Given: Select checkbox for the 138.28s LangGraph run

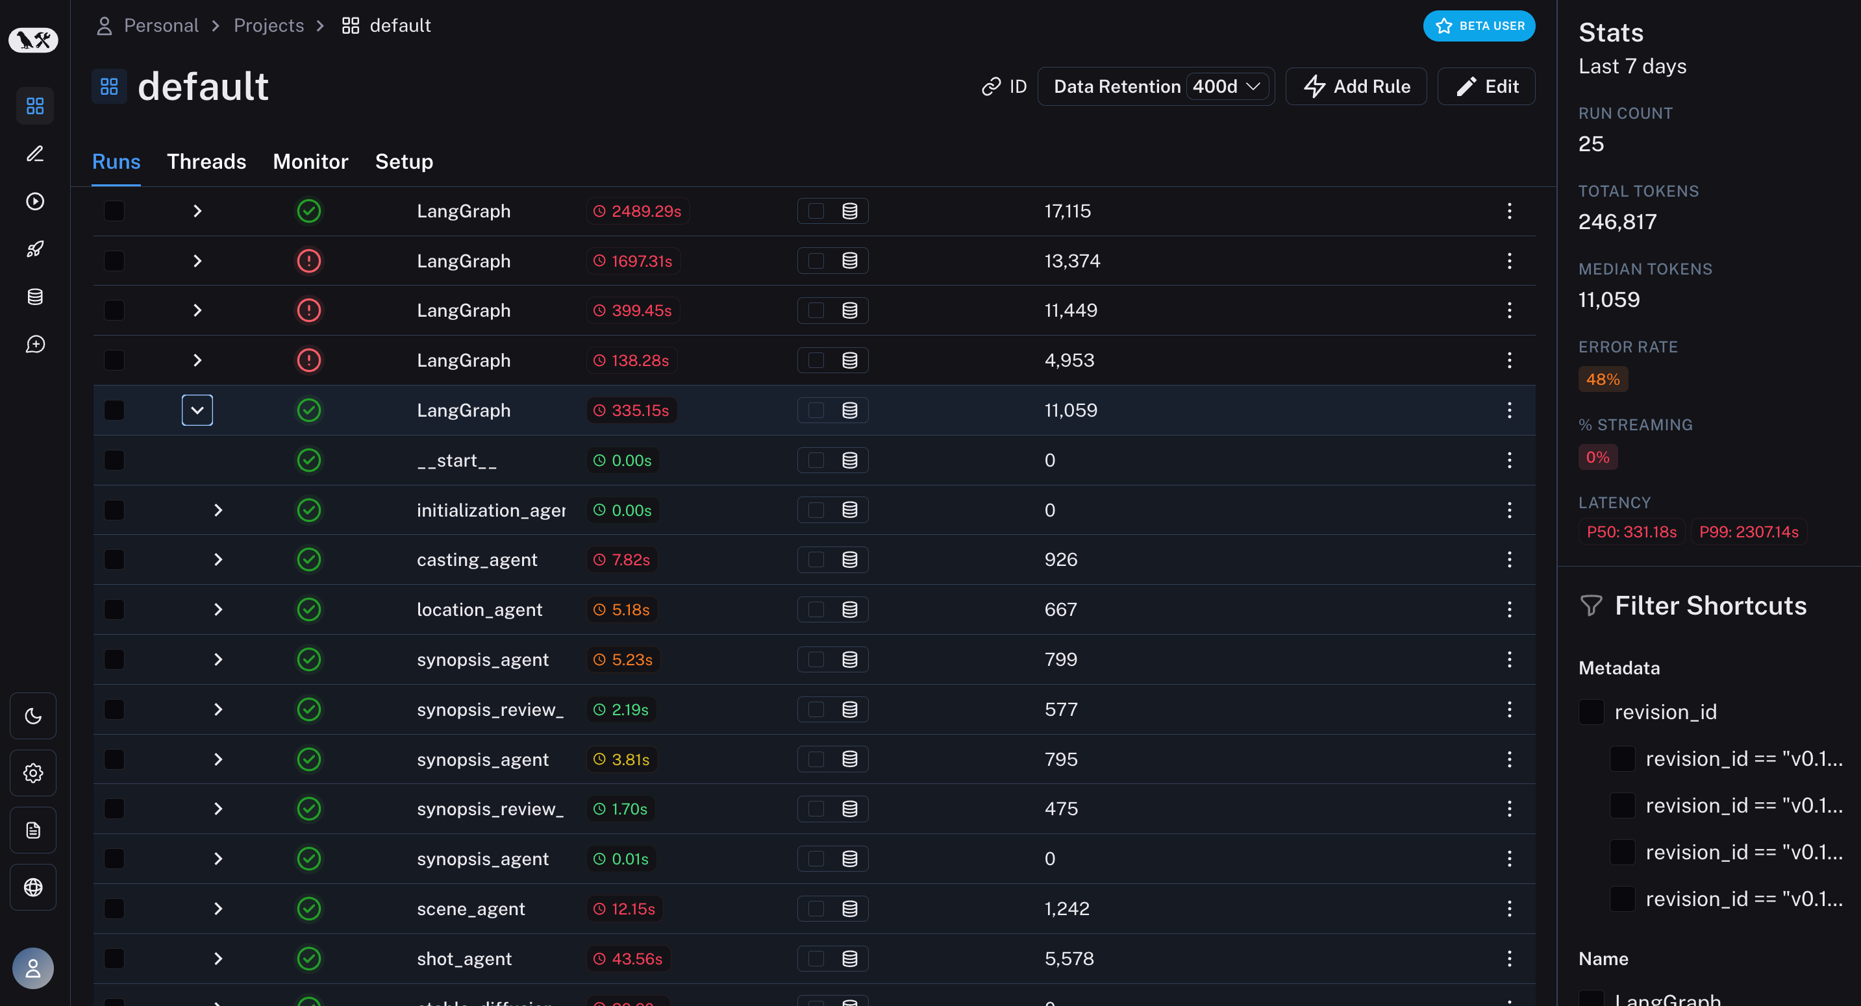Looking at the screenshot, I should 114,360.
